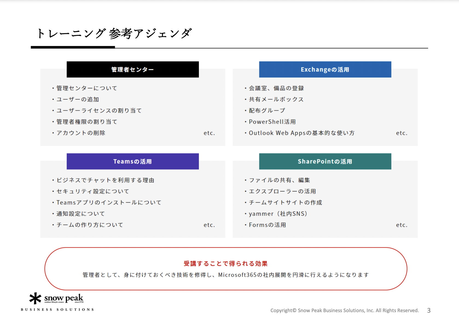Click etc. in the Teams panel
Image resolution: width=459 pixels, height=325 pixels.
coord(209,225)
